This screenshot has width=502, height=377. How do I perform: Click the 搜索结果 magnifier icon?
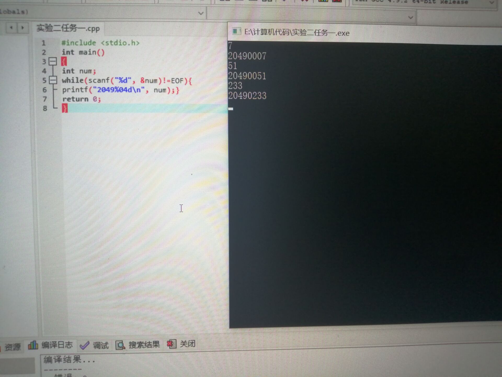120,345
